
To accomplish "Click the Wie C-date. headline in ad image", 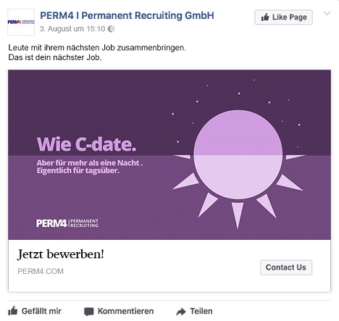I will click(87, 144).
